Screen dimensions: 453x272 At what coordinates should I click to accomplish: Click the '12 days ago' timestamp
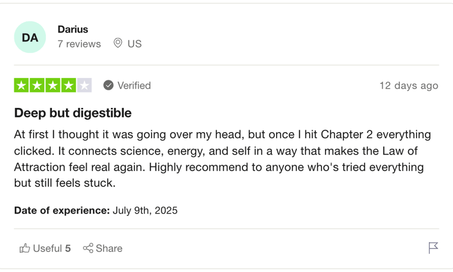tap(409, 86)
